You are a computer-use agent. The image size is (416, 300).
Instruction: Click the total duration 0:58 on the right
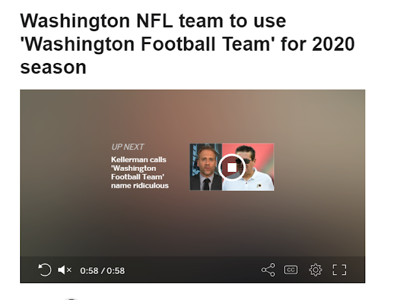(116, 271)
